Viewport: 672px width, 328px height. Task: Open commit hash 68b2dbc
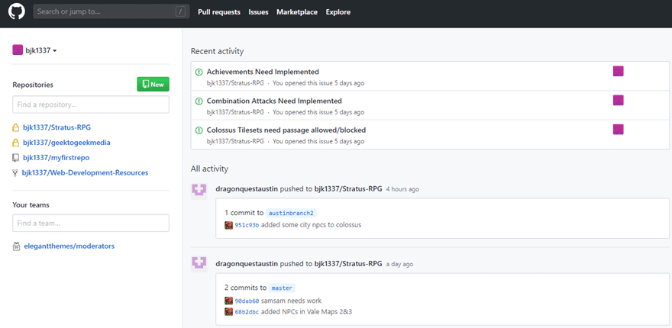(x=247, y=312)
